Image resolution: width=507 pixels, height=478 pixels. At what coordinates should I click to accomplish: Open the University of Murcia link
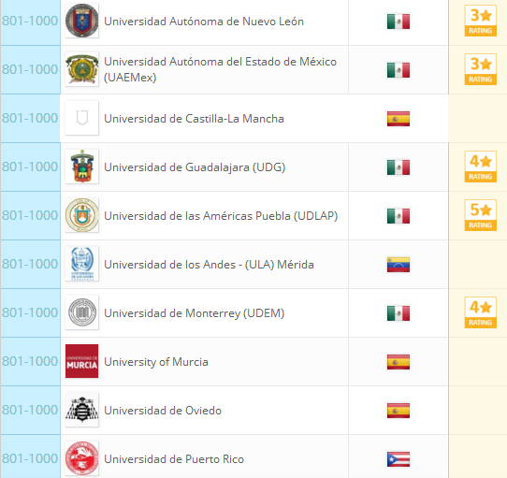(x=156, y=362)
